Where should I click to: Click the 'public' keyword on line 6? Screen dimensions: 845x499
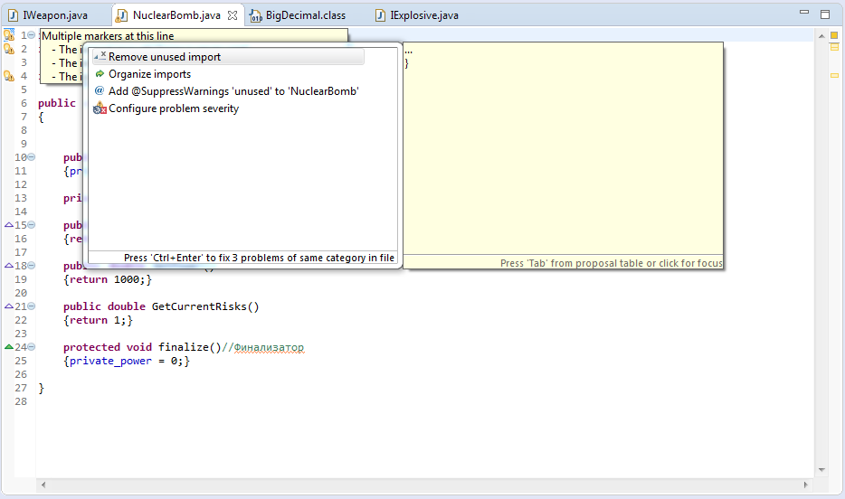tap(57, 103)
